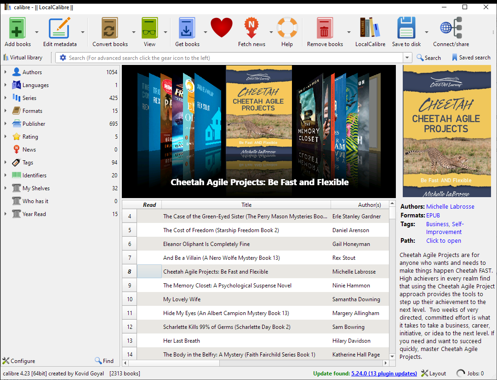Click the advanced search gear icon
This screenshot has width=497, height=380.
pyautogui.click(x=63, y=58)
